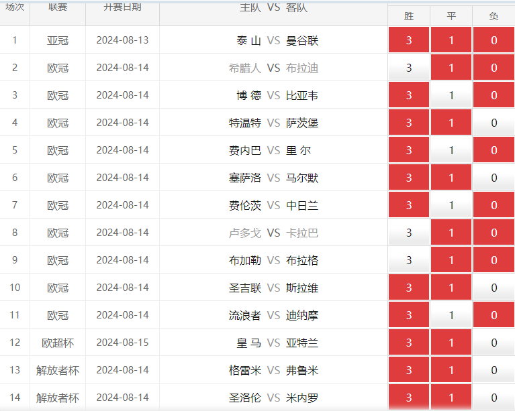The width and height of the screenshot is (515, 411).
Task: Deselect draw option 1 for 皇马 VS 亚特兰
Action: 451,343
